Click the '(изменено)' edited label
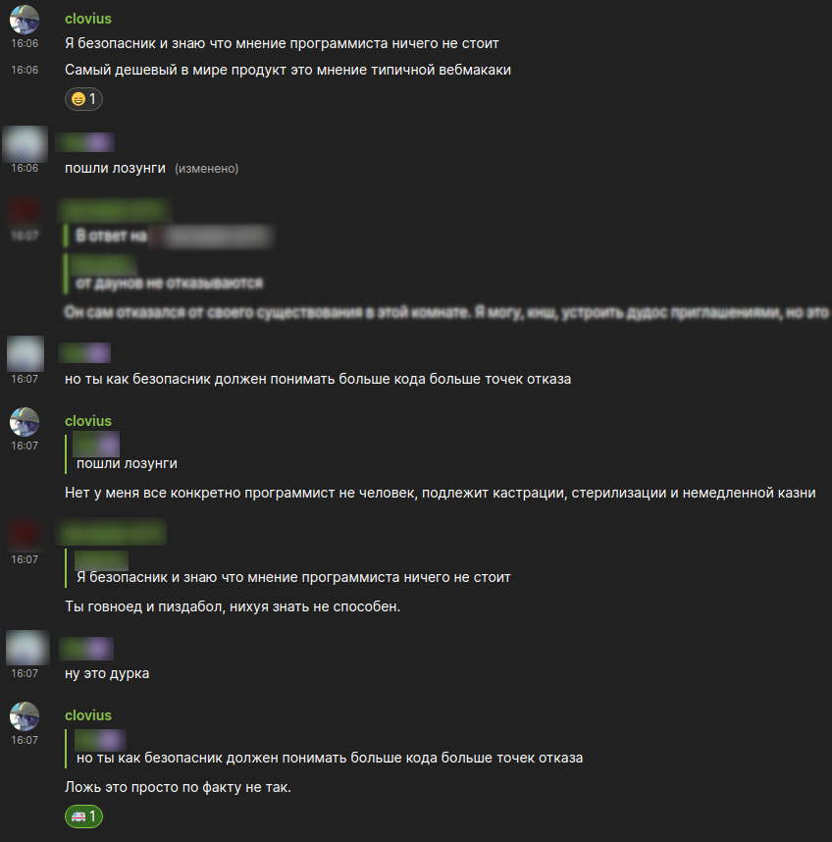This screenshot has width=832, height=842. tap(207, 169)
